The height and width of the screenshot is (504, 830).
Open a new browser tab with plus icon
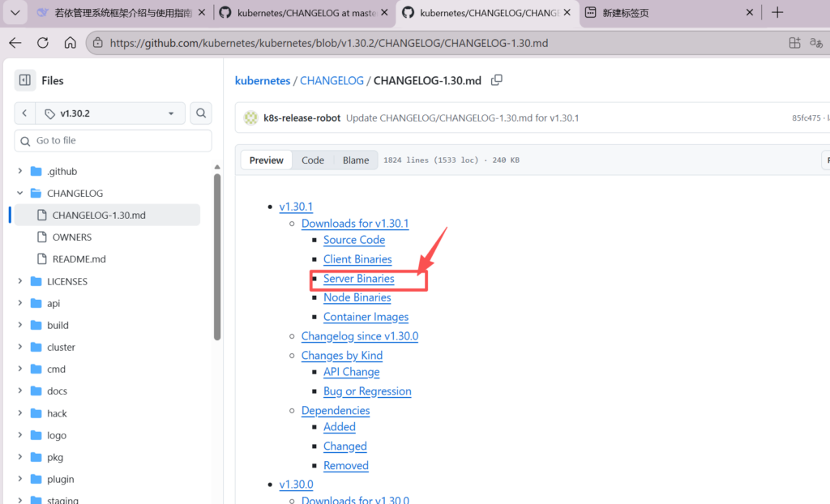tap(777, 12)
